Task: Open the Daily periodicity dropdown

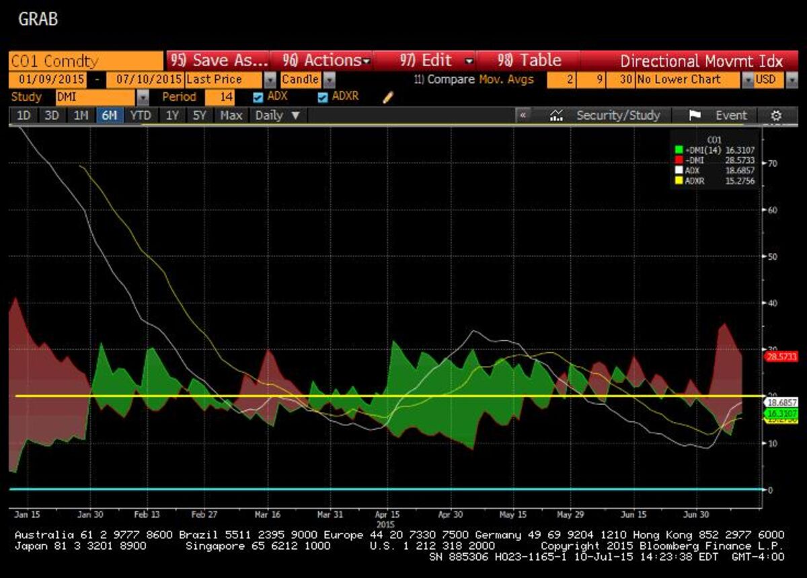Action: pos(277,116)
